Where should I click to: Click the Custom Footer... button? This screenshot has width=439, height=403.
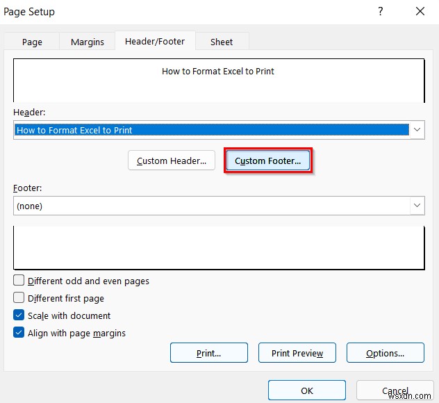(x=268, y=161)
